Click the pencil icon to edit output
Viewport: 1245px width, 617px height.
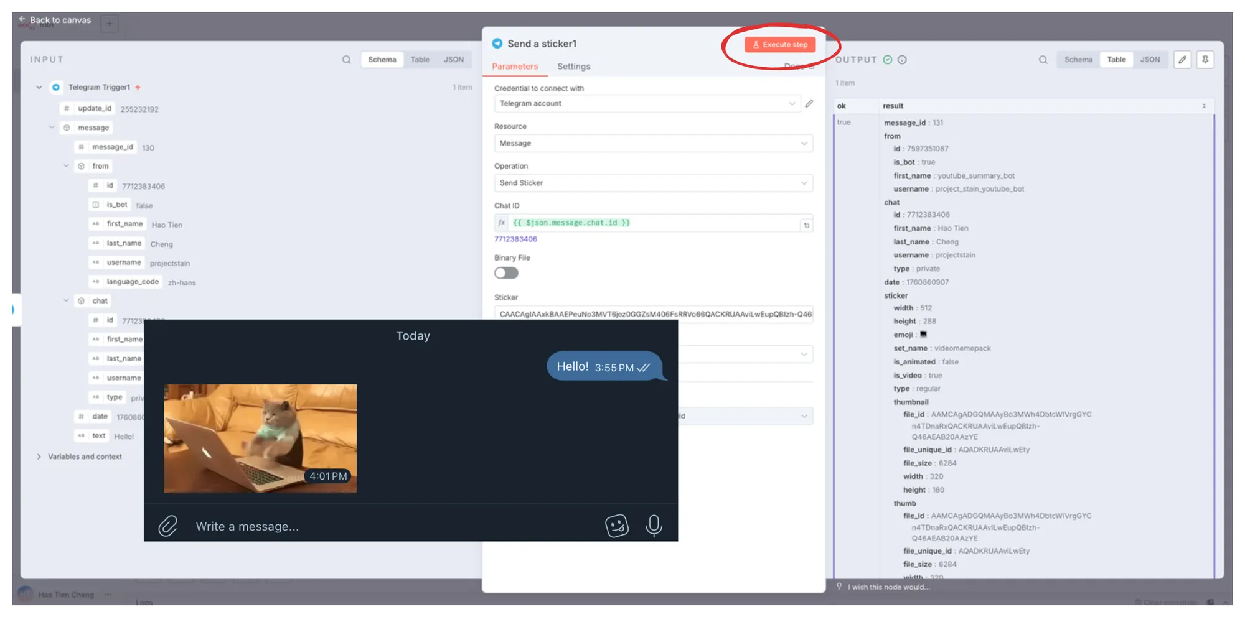pyautogui.click(x=1182, y=60)
